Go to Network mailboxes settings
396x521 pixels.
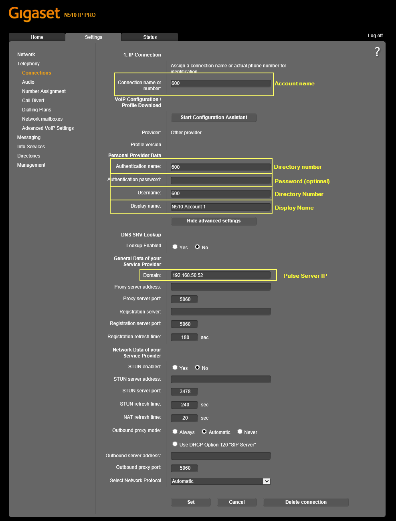tap(42, 119)
